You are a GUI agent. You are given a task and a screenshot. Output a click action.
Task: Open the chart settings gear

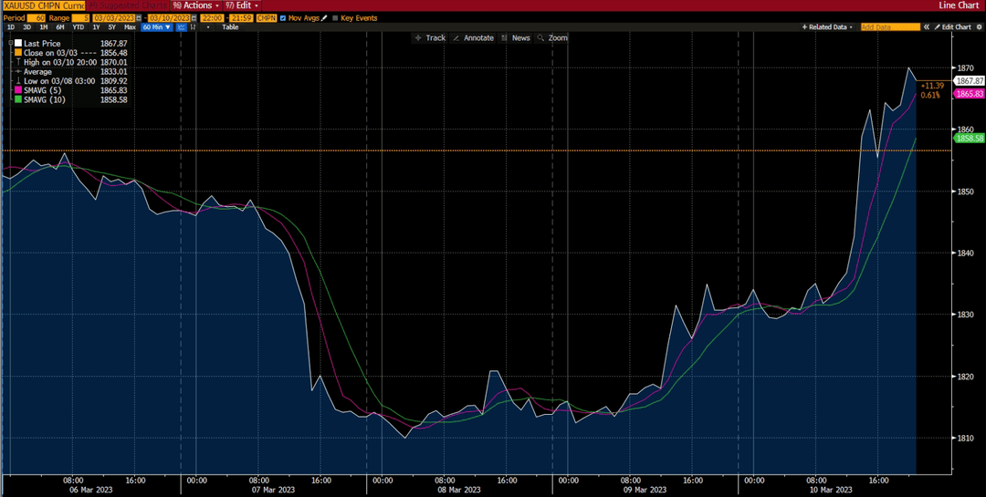tap(979, 27)
